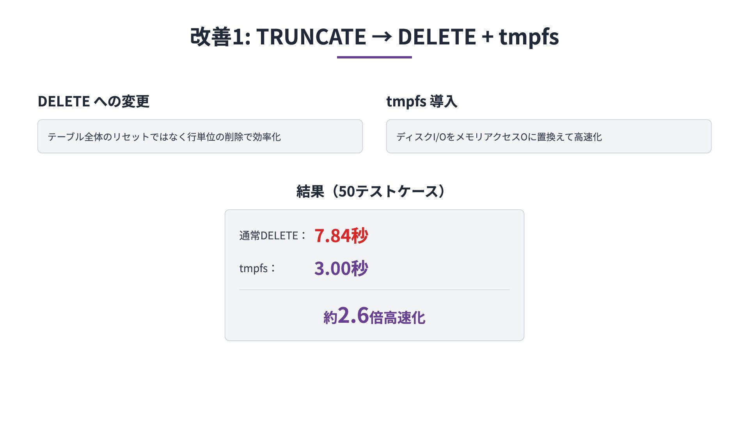Click the word 'DELETE' in the title
This screenshot has width=749, height=421.
point(437,37)
